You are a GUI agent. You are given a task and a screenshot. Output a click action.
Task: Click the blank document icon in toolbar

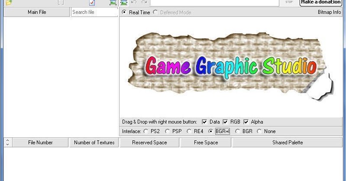point(61,3)
